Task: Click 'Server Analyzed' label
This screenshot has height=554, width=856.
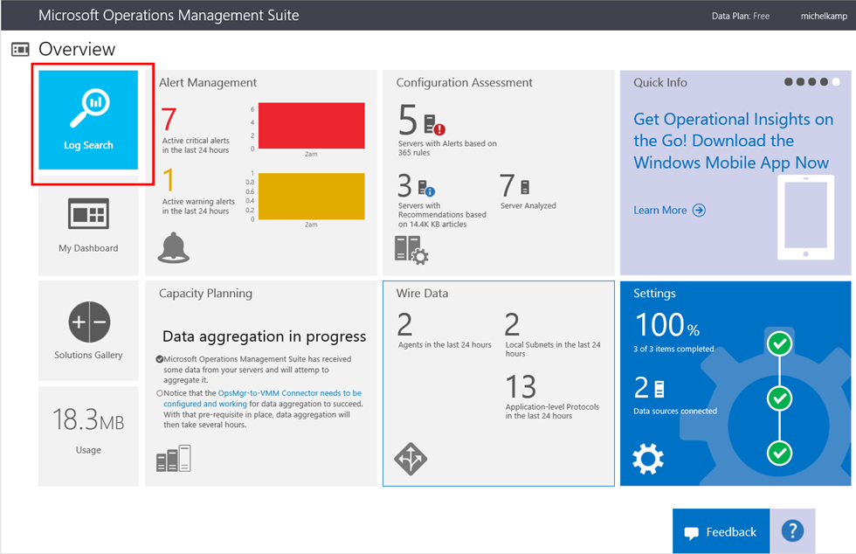Action: pos(528,205)
